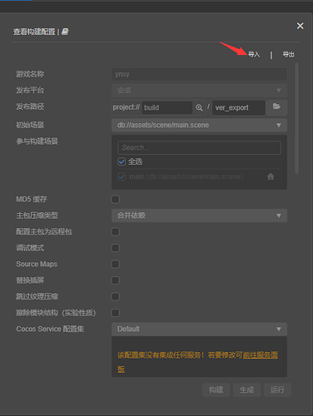
Task: Click the 构建 build button
Action: coord(216,389)
